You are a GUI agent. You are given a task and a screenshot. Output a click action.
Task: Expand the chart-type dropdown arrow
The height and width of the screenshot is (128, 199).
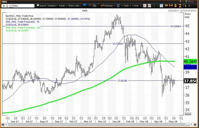(x=122, y=6)
